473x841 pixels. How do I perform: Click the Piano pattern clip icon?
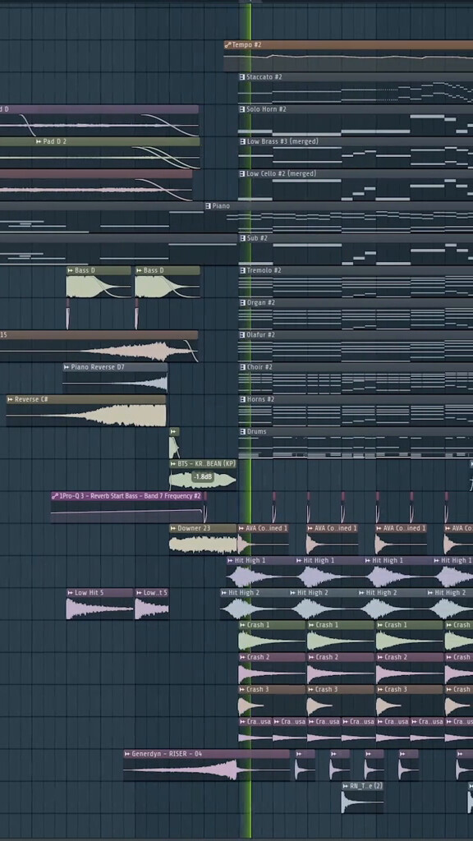click(208, 206)
